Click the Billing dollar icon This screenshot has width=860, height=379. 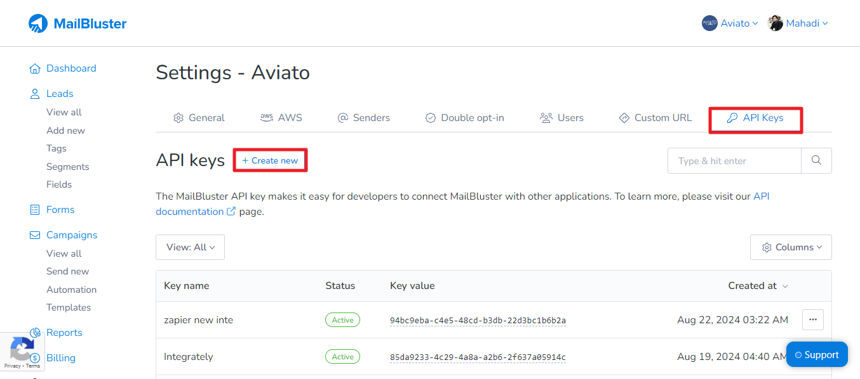pos(35,358)
